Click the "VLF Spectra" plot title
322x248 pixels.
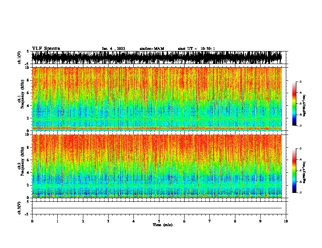46,49
